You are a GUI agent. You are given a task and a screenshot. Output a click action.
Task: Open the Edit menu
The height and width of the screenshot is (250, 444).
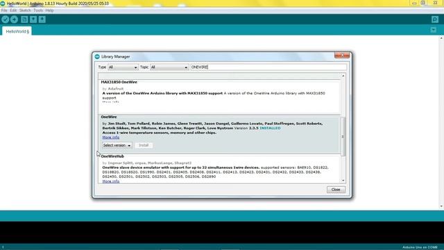click(x=13, y=10)
